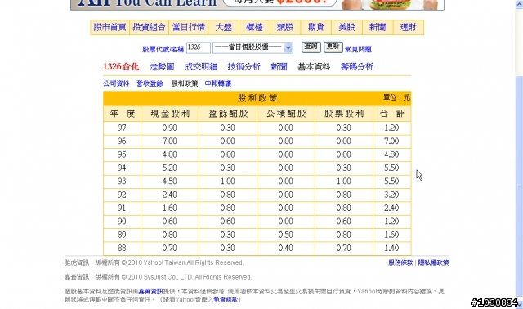Open the 股市首頁 nav tab

(x=110, y=27)
